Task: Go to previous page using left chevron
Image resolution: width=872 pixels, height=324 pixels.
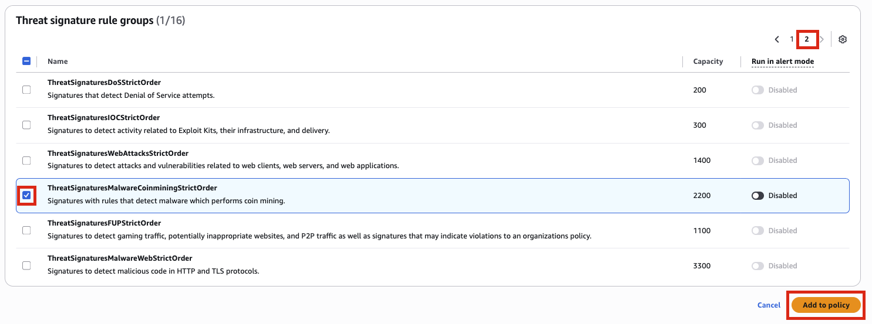Action: tap(777, 39)
